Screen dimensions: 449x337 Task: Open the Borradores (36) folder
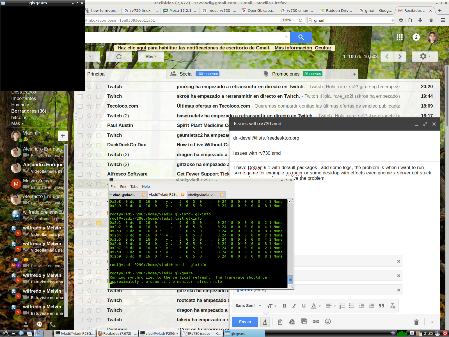[29, 111]
